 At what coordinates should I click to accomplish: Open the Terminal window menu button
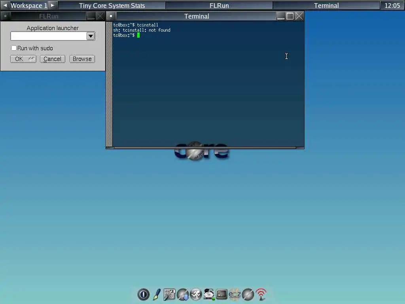pos(111,16)
